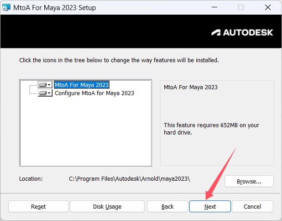Open the Disk Usage dialog
282x221 pixels.
pos(107,206)
